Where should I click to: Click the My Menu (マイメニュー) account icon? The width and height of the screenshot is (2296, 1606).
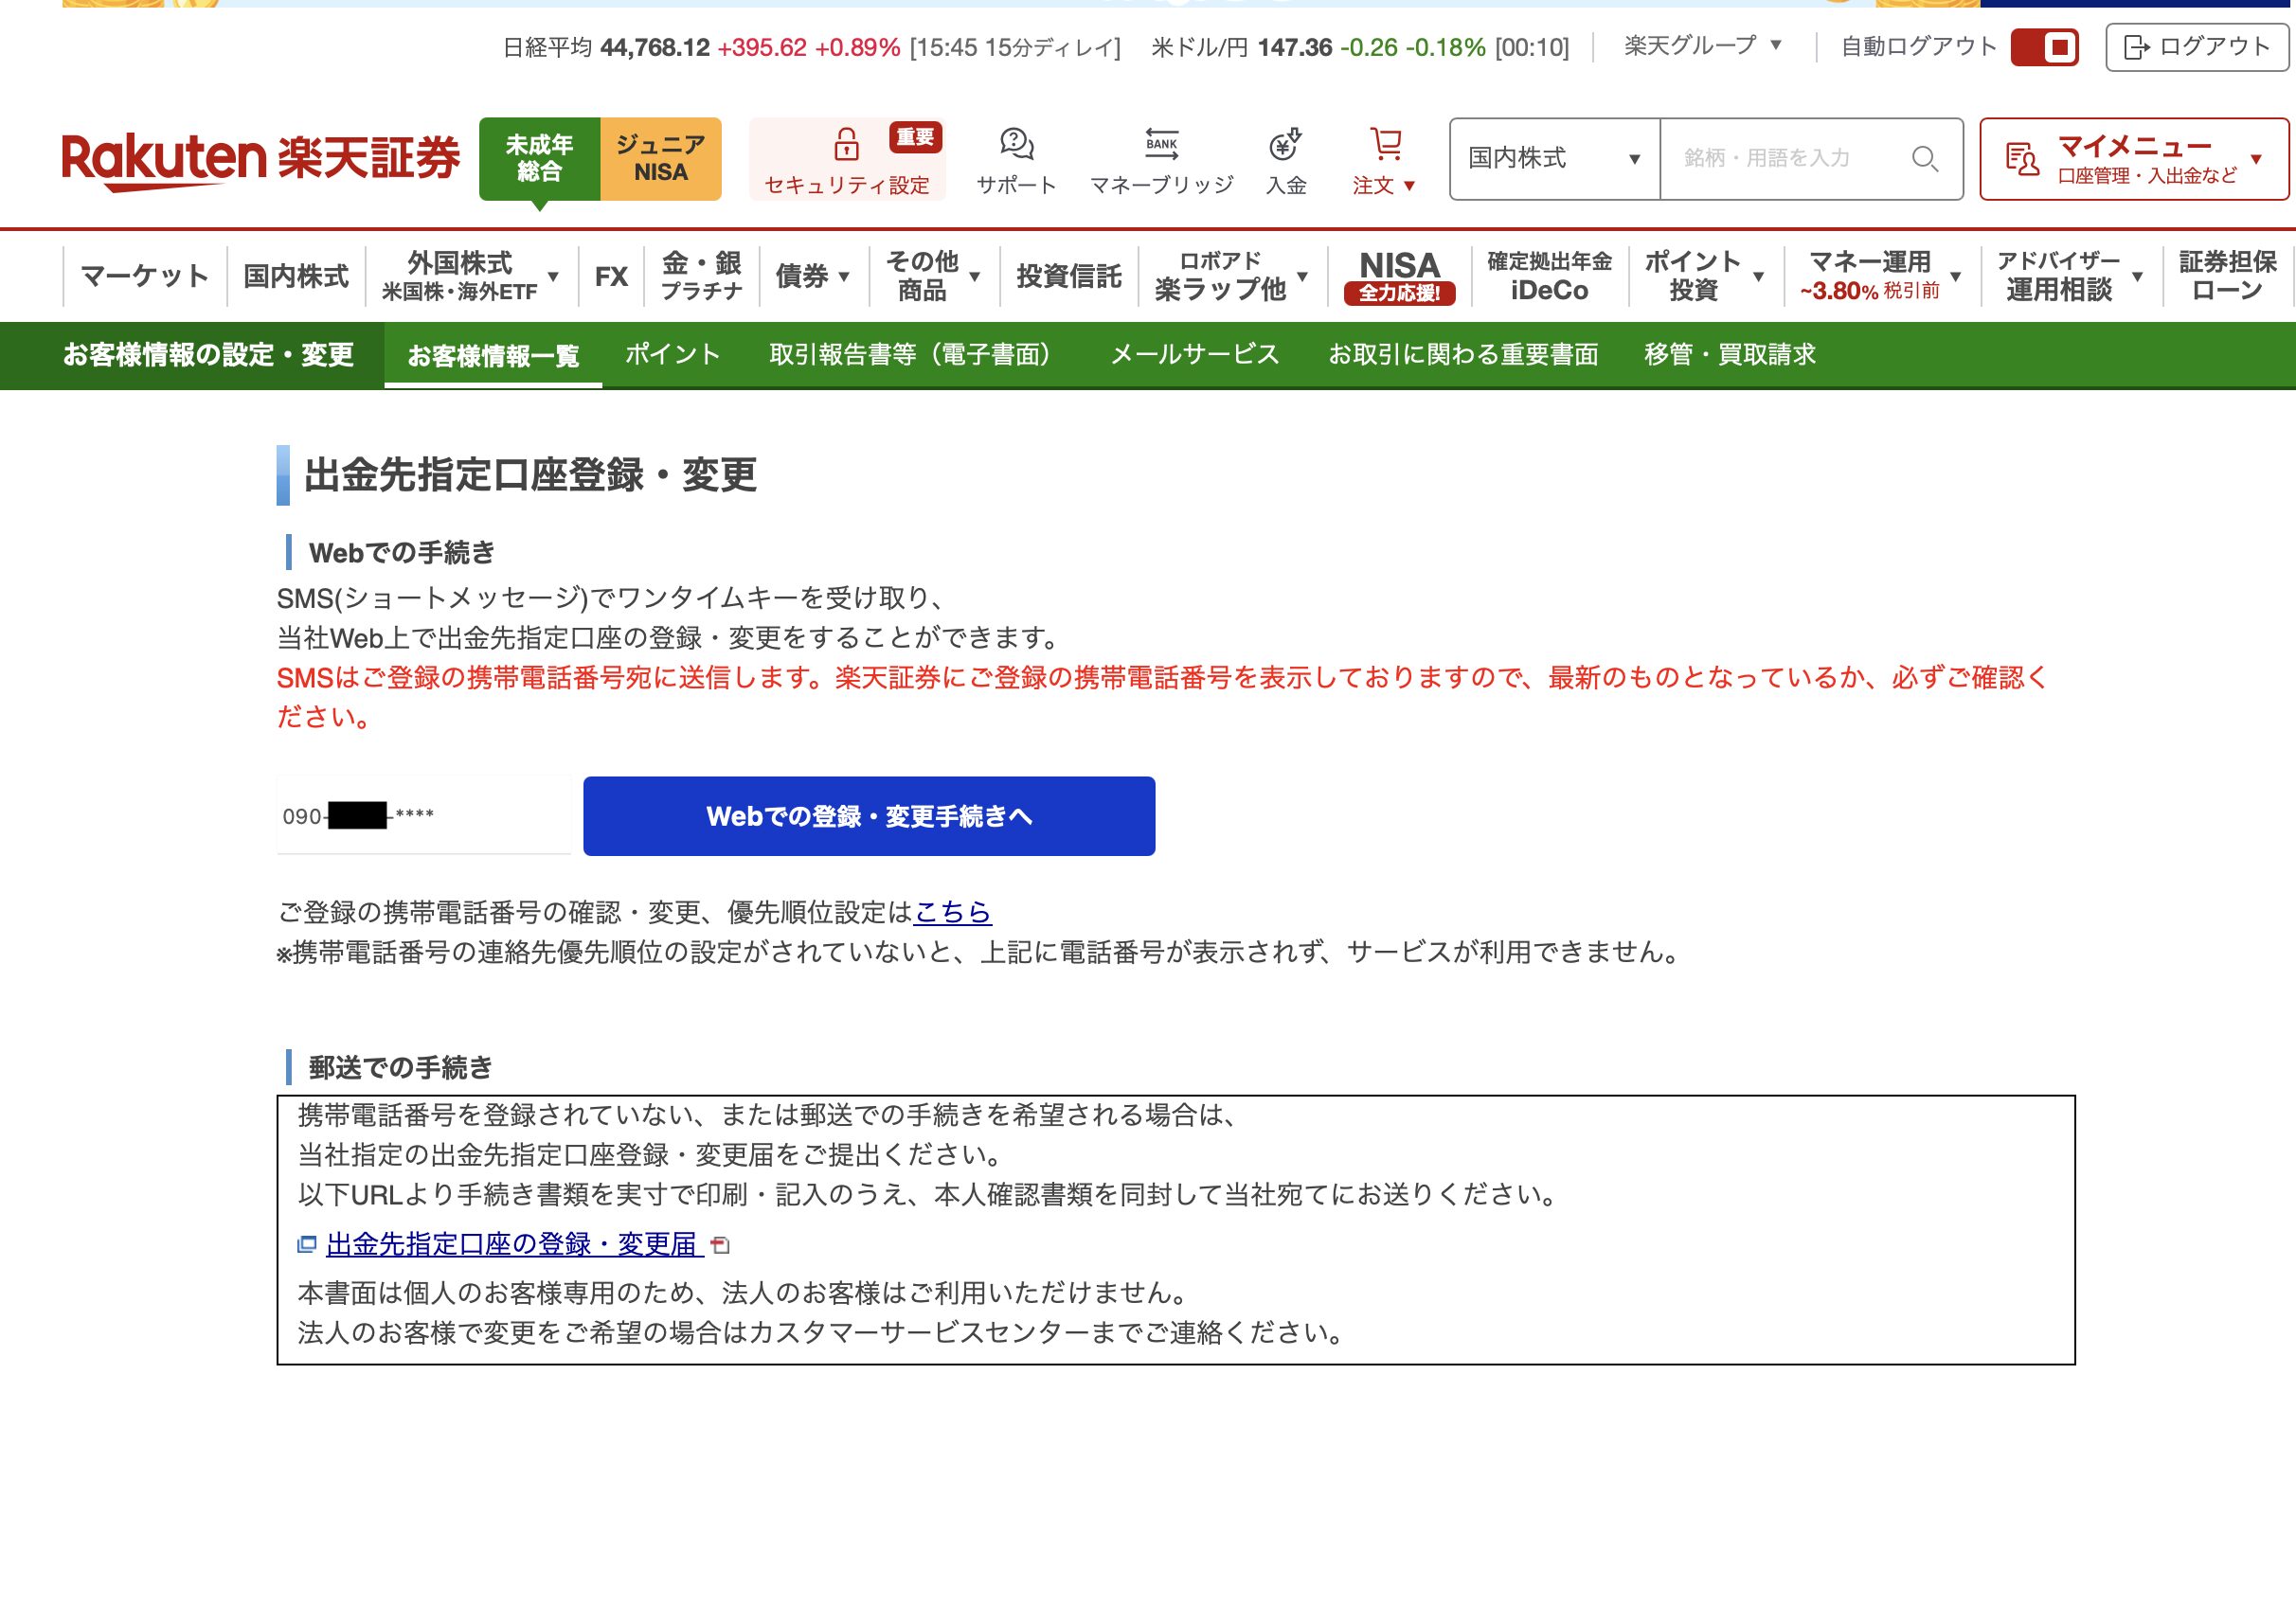pos(2022,158)
